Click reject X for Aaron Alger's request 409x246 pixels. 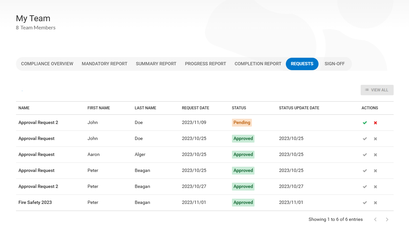point(375,155)
